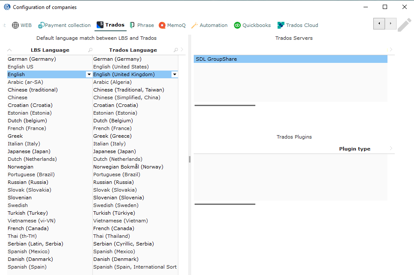Click search icon in LBS Language column

pos(90,50)
